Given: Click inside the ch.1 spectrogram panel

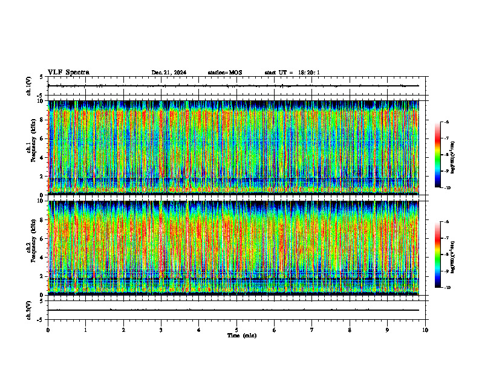Looking at the screenshot, I should click(x=233, y=148).
